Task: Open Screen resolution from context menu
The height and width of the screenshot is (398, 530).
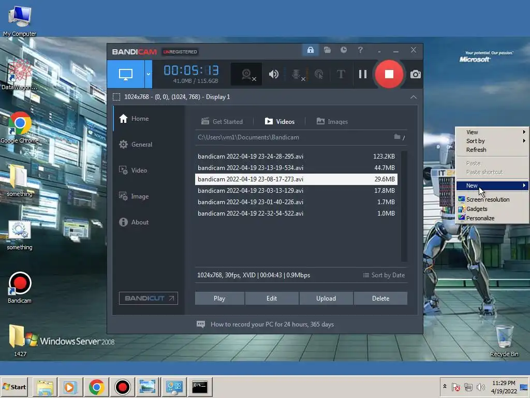Action: tap(492, 200)
